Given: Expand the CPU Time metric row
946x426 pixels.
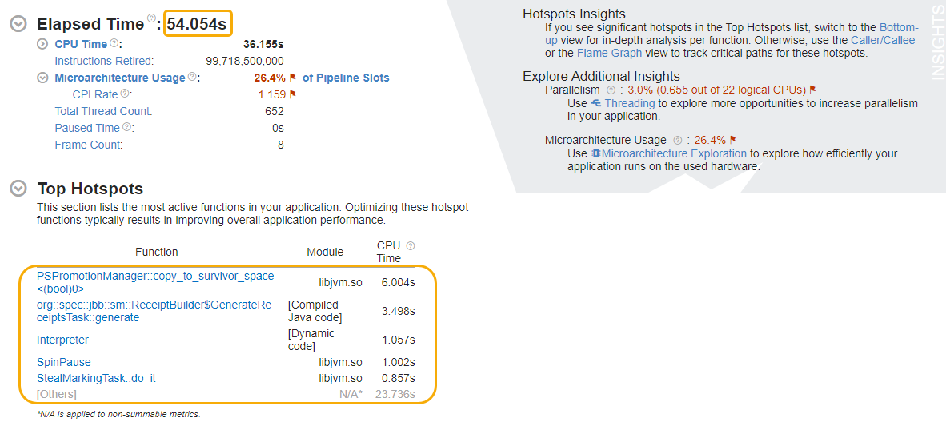Looking at the screenshot, I should click(x=42, y=44).
